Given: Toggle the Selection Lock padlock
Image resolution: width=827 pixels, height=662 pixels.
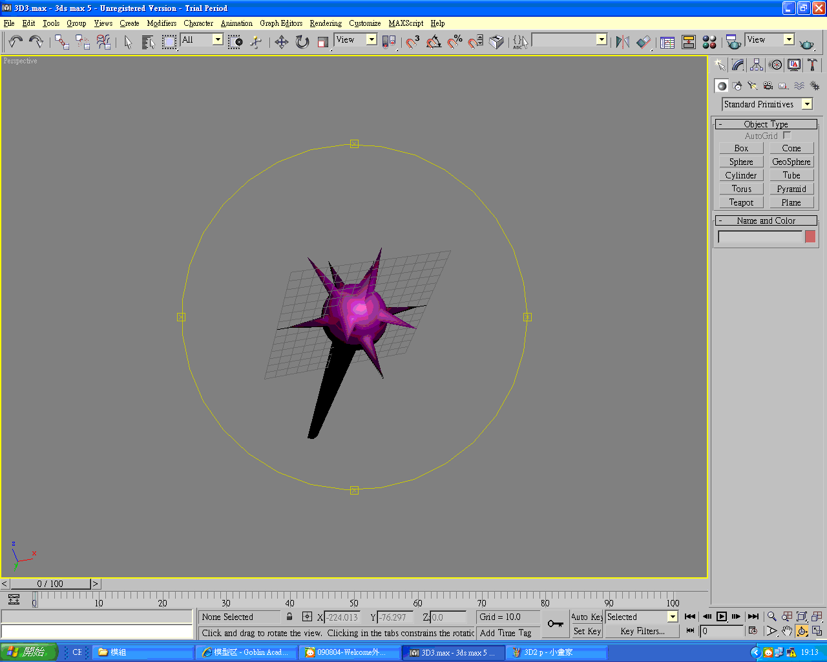Looking at the screenshot, I should (x=289, y=617).
